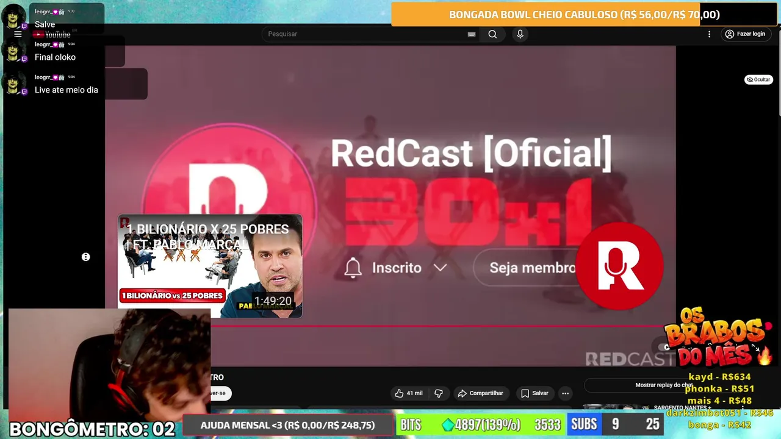Open the YouTube hamburger guide menu
This screenshot has height=439, width=781.
point(18,34)
